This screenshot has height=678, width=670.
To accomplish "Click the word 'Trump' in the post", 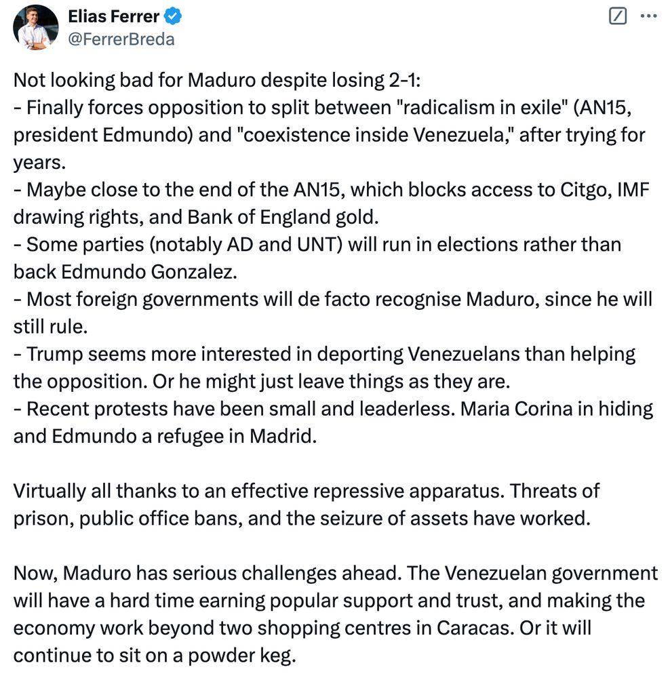I will 53,354.
